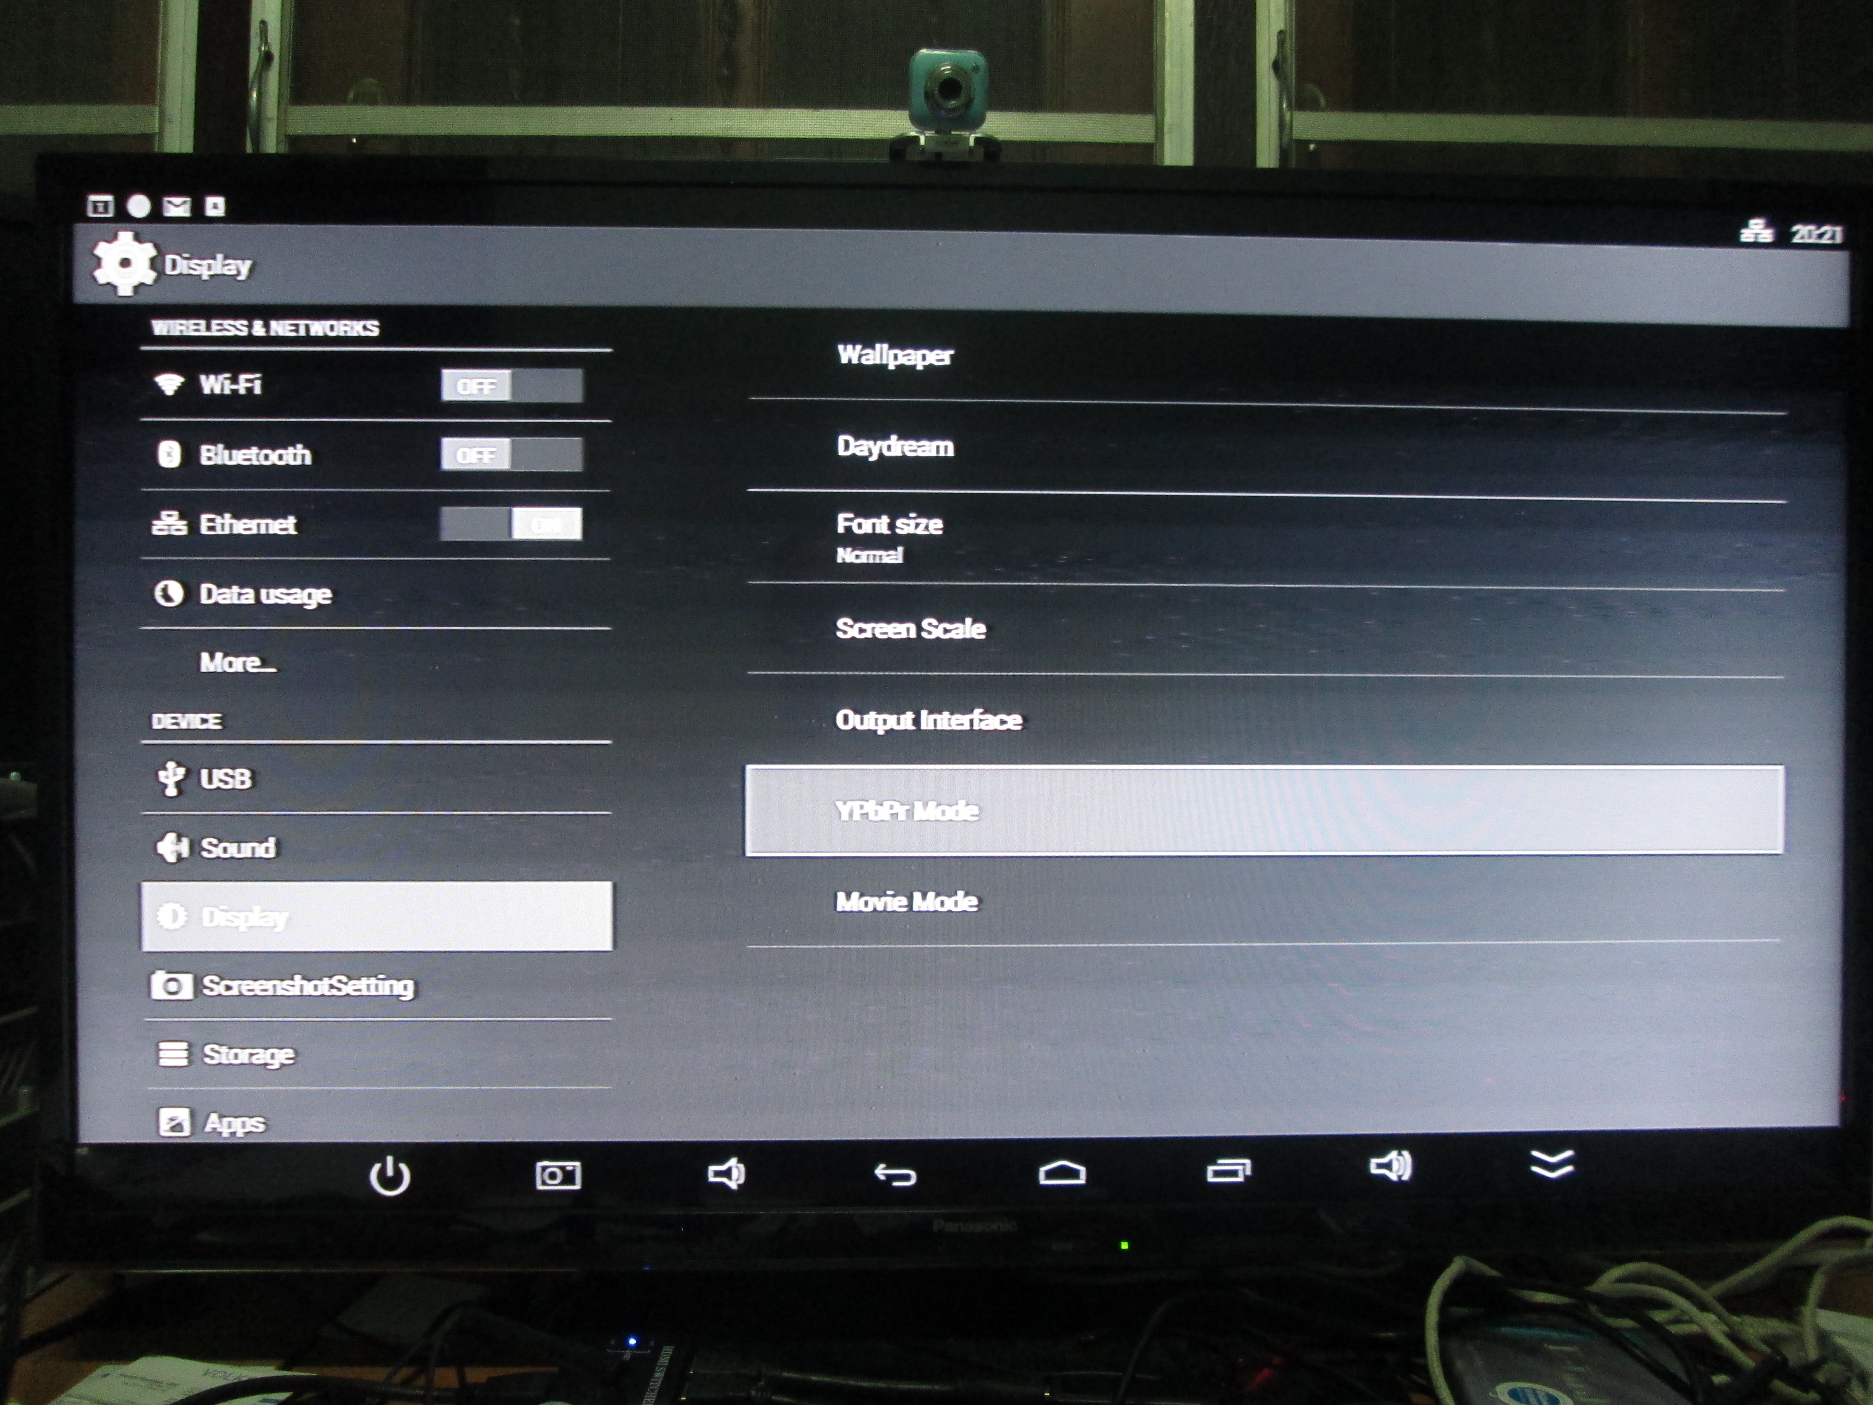Image resolution: width=1873 pixels, height=1405 pixels.
Task: Click the Ethernet icon in sidebar
Action: tap(169, 523)
